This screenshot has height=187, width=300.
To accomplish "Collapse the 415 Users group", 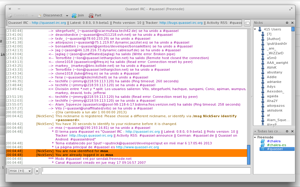I will [x=255, y=29].
